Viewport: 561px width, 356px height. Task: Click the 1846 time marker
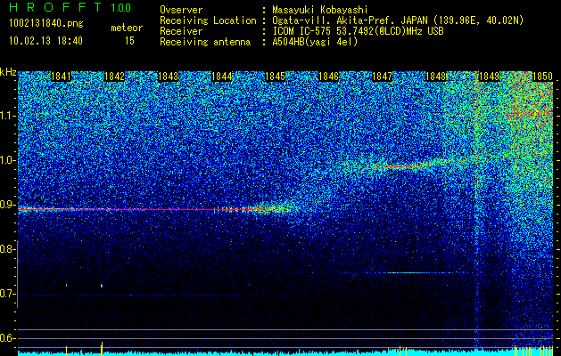coord(328,77)
